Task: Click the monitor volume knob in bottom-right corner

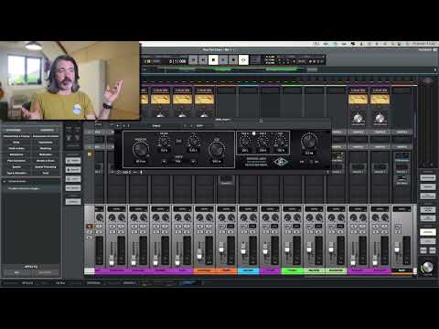Action: [x=428, y=267]
